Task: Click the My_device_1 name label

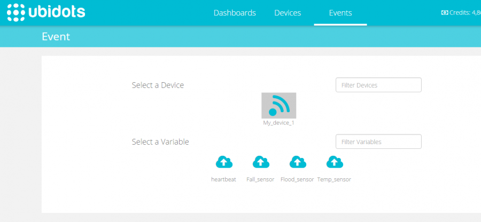Action: pyautogui.click(x=278, y=123)
